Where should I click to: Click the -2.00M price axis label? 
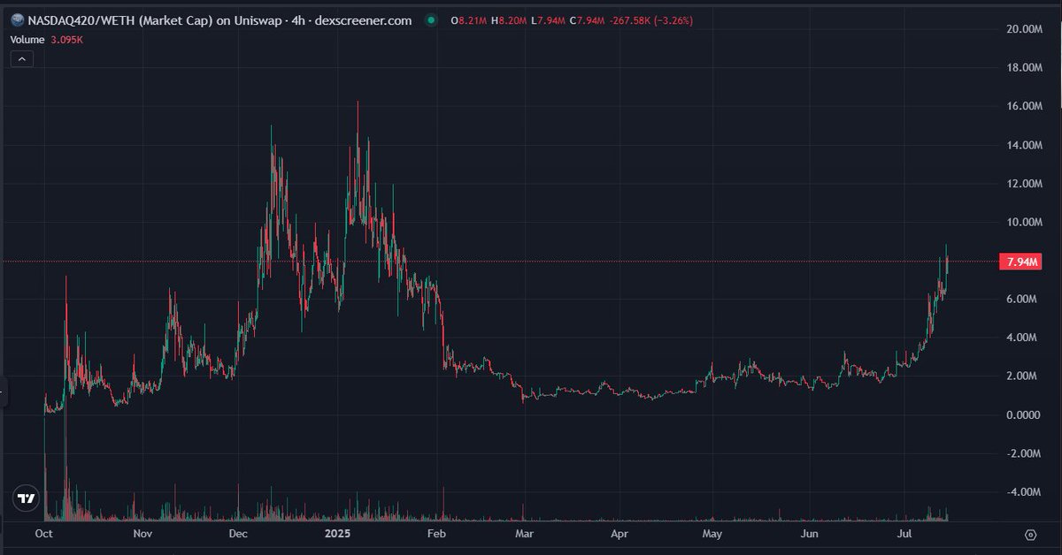click(x=1024, y=453)
